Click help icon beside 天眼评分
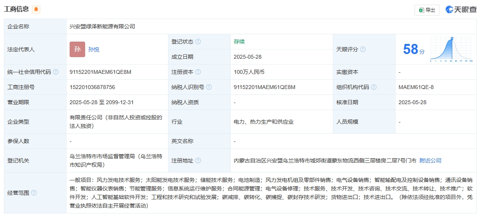Viewport: 483px width, 220px height. coord(363,49)
